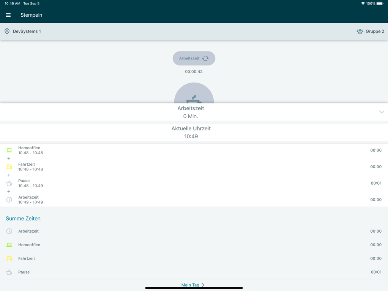This screenshot has width=388, height=291.
Task: Add entry with plus below Fahrtzeit
Action: coord(9,175)
